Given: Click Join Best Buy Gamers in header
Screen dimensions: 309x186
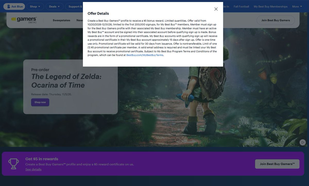Looking at the screenshot, I should point(276,20).
